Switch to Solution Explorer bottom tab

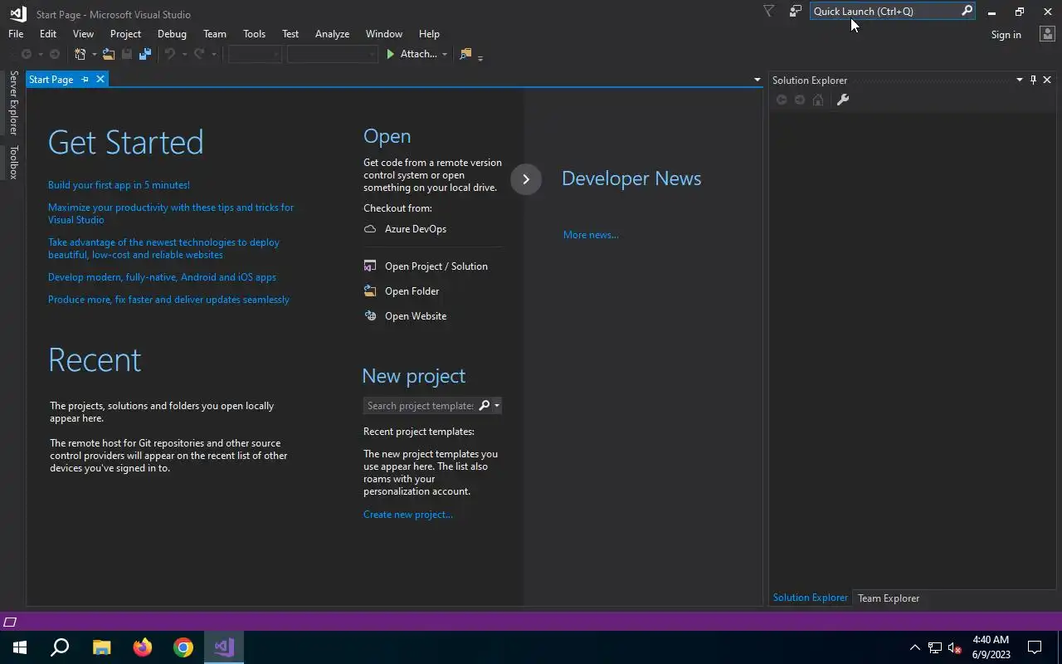tap(811, 598)
